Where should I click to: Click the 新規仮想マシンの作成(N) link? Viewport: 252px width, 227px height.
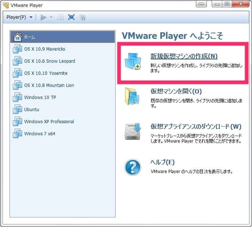coord(184,56)
